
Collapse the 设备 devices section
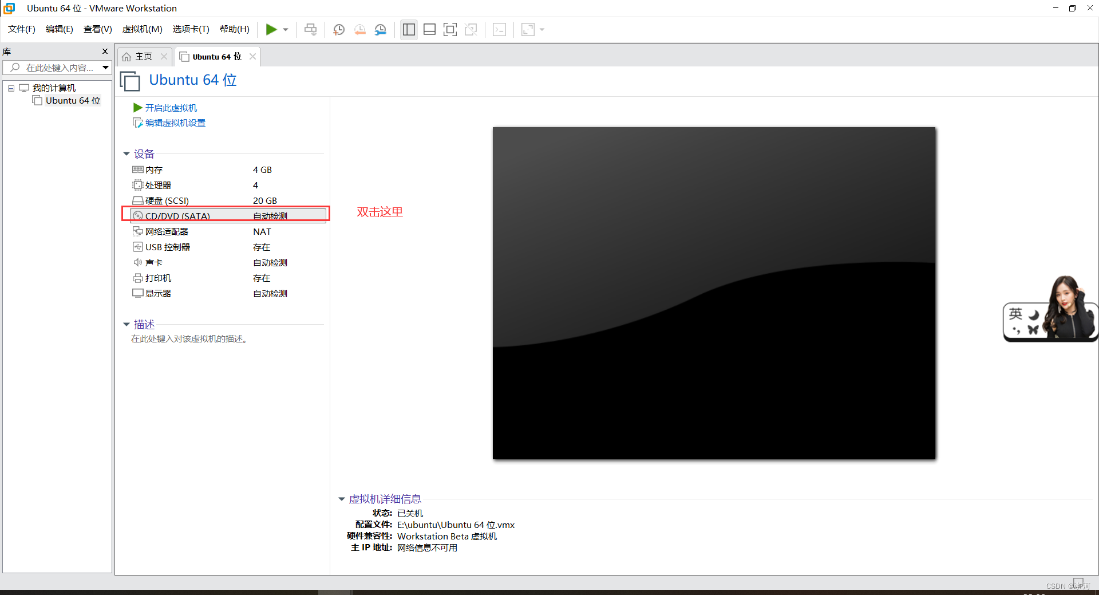126,153
